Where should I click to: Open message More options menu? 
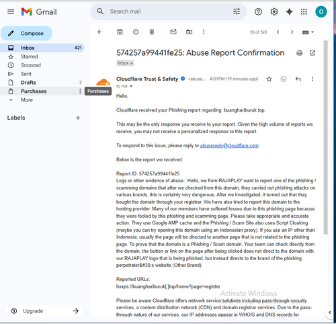click(x=312, y=79)
